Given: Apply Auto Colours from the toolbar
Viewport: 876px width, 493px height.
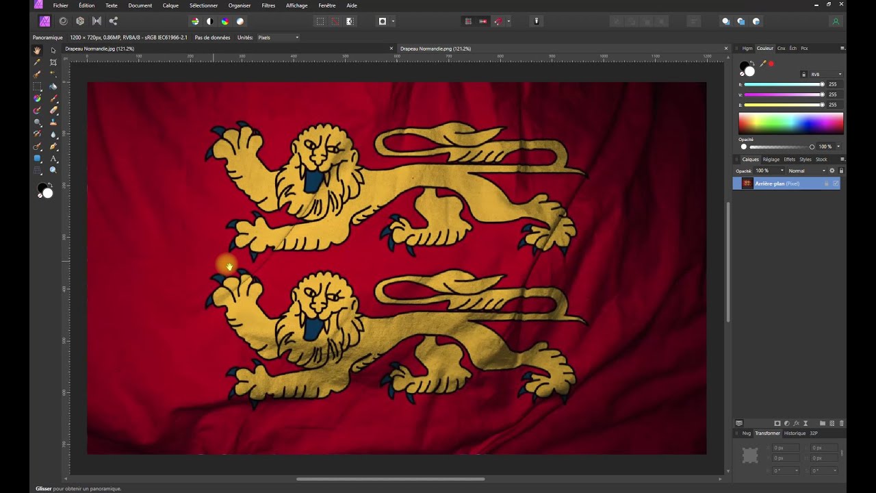Looking at the screenshot, I should [x=225, y=21].
